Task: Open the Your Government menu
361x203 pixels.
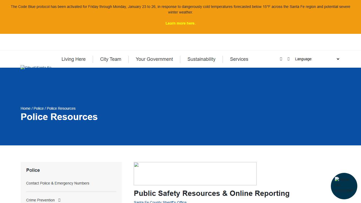Action: pos(154,59)
